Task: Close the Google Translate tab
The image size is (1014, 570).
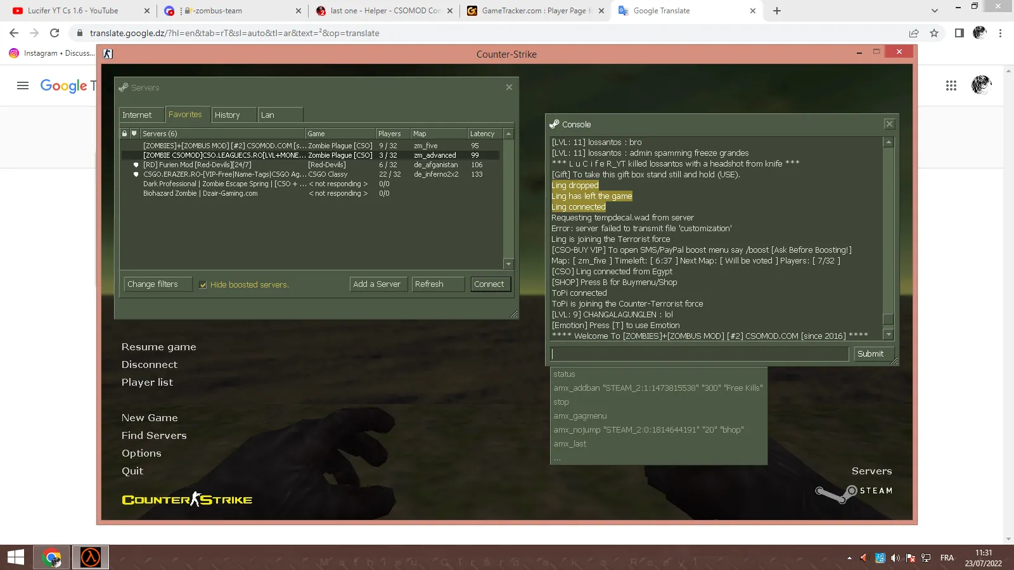Action: point(753,11)
